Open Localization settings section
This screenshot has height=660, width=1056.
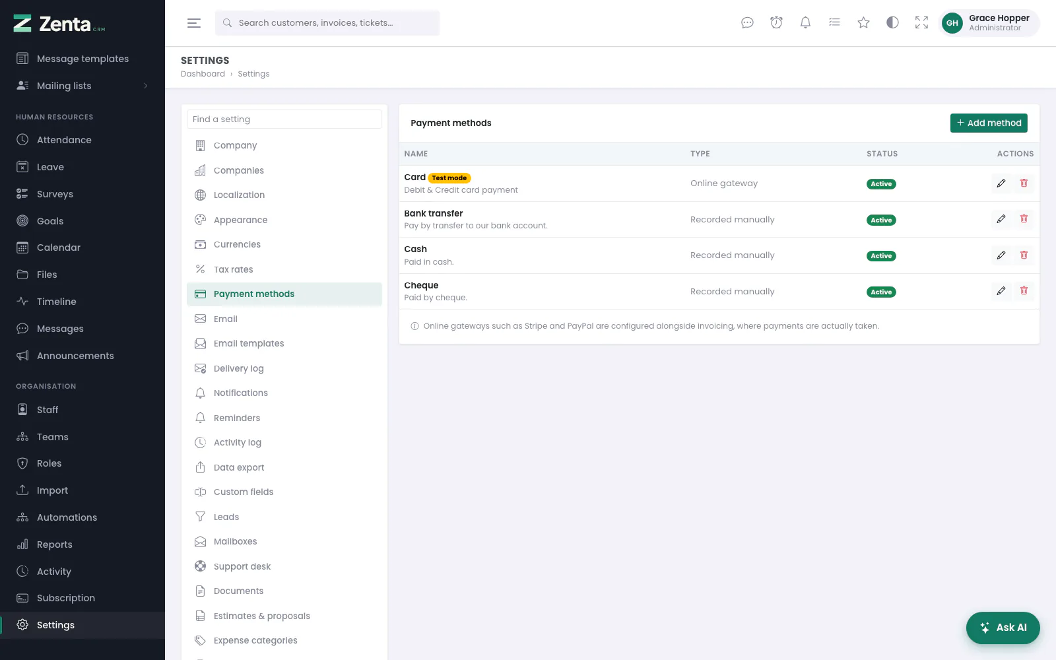(284, 195)
